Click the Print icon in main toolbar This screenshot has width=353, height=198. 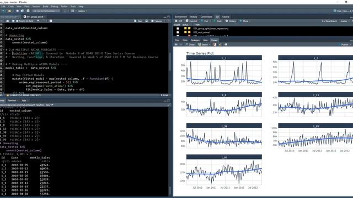(x=28, y=11)
